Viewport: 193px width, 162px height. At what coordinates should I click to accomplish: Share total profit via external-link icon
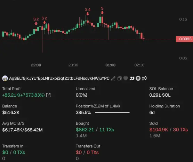point(48,95)
